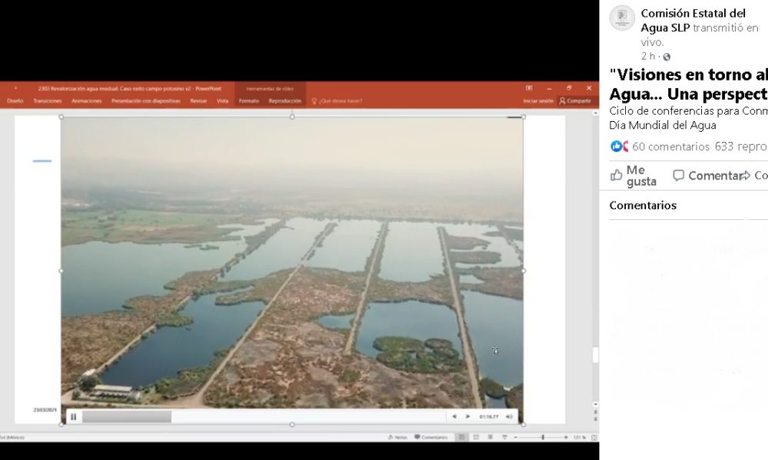Switch to Normal view icon
The height and width of the screenshot is (460, 768).
coord(462,437)
